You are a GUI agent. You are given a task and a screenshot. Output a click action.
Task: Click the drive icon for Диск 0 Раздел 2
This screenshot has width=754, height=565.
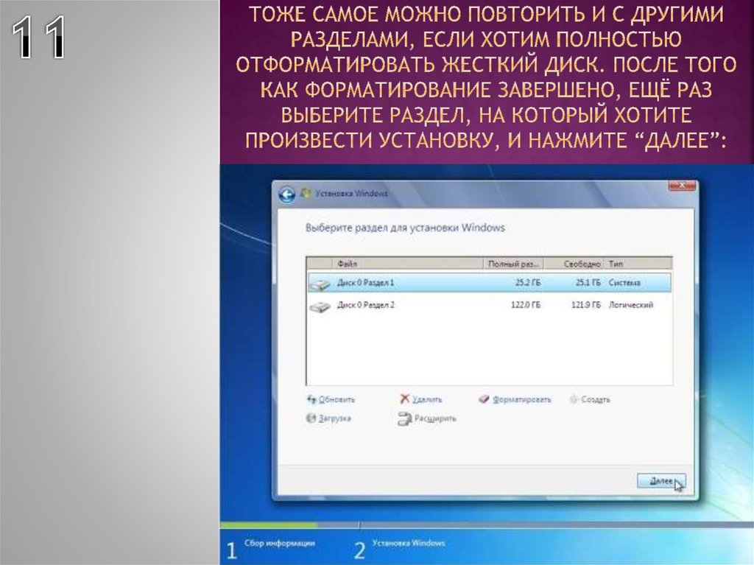coord(320,306)
